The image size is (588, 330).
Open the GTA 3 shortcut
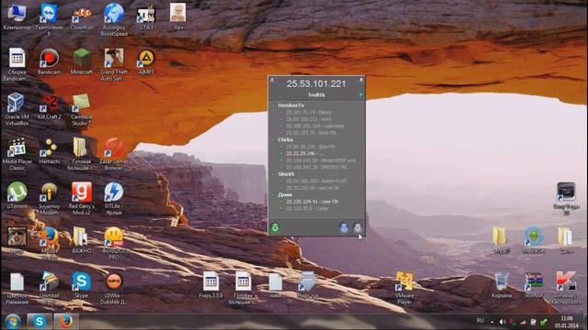tap(146, 17)
